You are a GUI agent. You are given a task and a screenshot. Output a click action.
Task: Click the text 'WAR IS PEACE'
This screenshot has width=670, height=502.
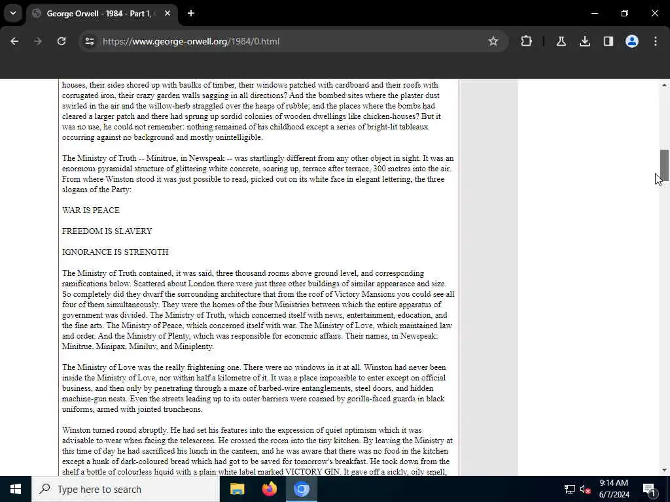(x=90, y=210)
